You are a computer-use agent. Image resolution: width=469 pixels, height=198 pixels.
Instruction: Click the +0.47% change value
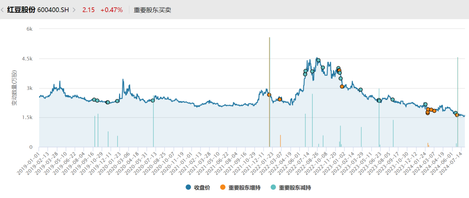111,10
